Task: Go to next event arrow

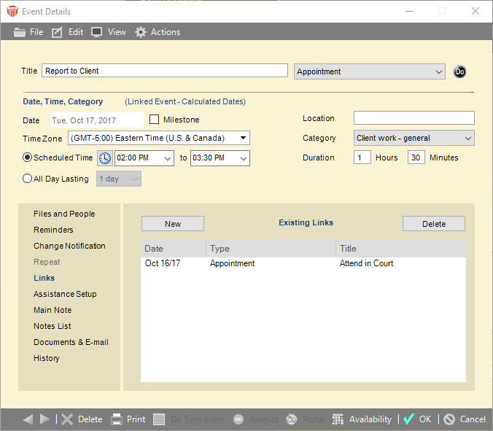Action: 44,419
